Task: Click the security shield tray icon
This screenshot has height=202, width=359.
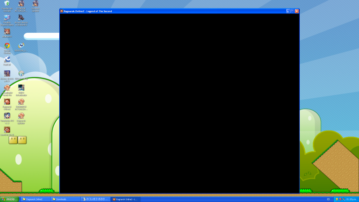Action: pyautogui.click(x=337, y=199)
